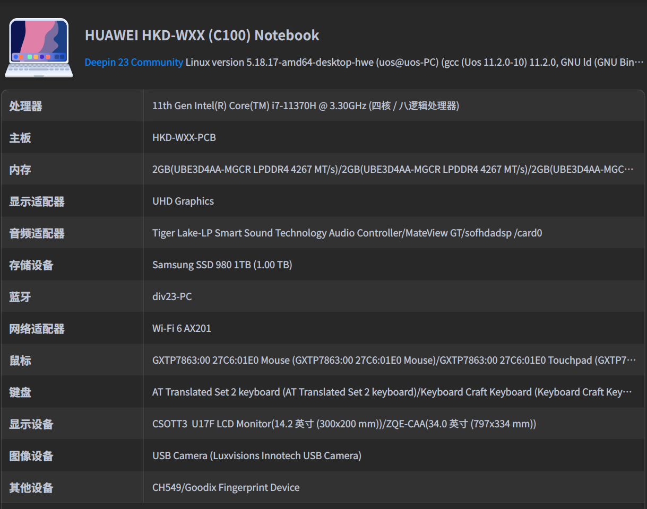This screenshot has width=647, height=509.
Task: Open the Deepin 23 Community link
Action: pos(134,62)
